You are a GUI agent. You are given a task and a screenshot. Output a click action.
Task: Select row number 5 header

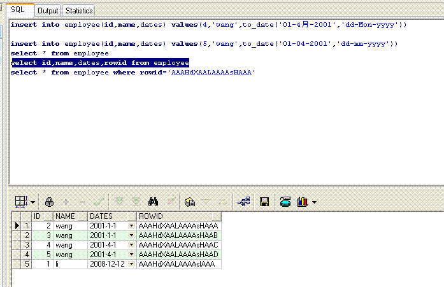coord(26,264)
